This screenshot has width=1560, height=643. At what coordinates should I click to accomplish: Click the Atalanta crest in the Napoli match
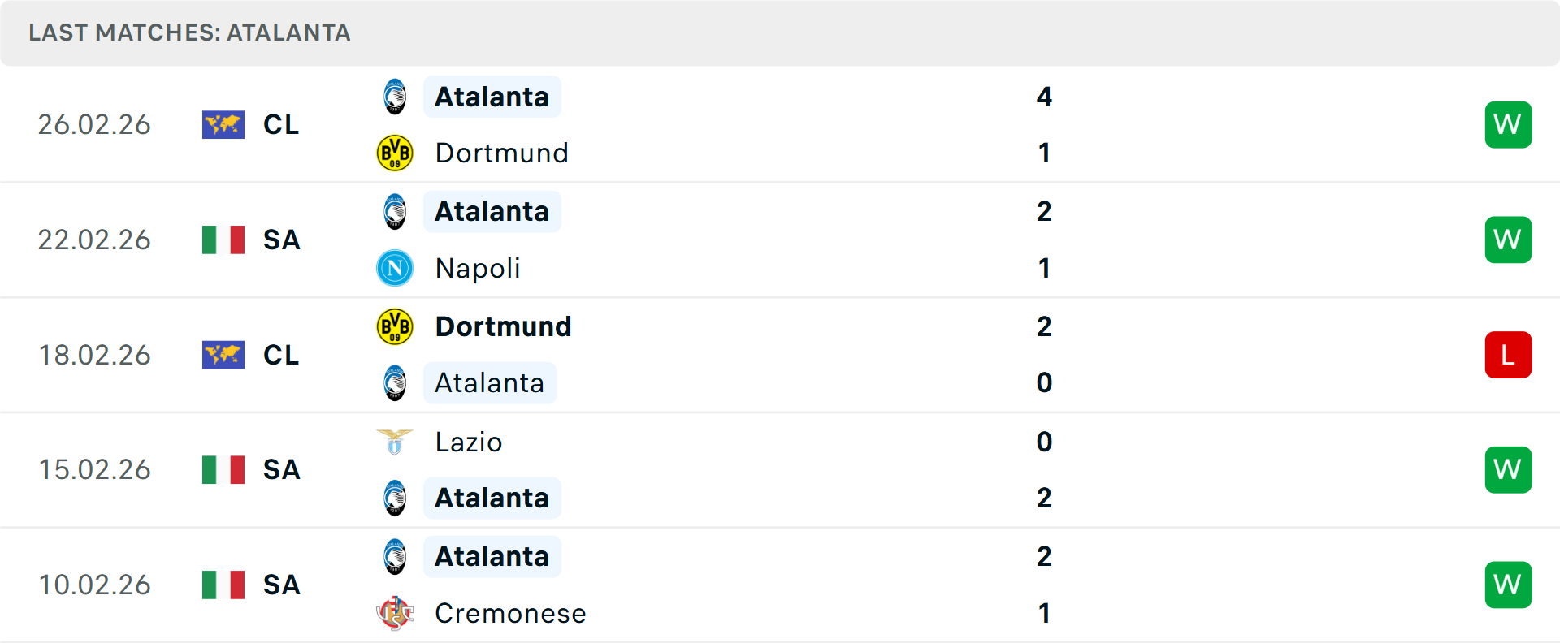coord(395,212)
